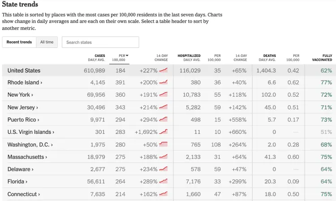Viewport: 336px width, 201px height.
Task: Sort by cases per 100,000 arrow
Action: (x=127, y=56)
